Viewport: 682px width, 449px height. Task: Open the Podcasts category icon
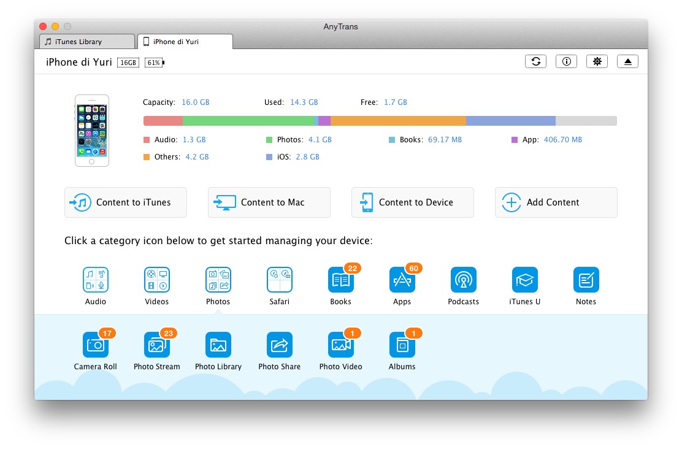(x=464, y=280)
